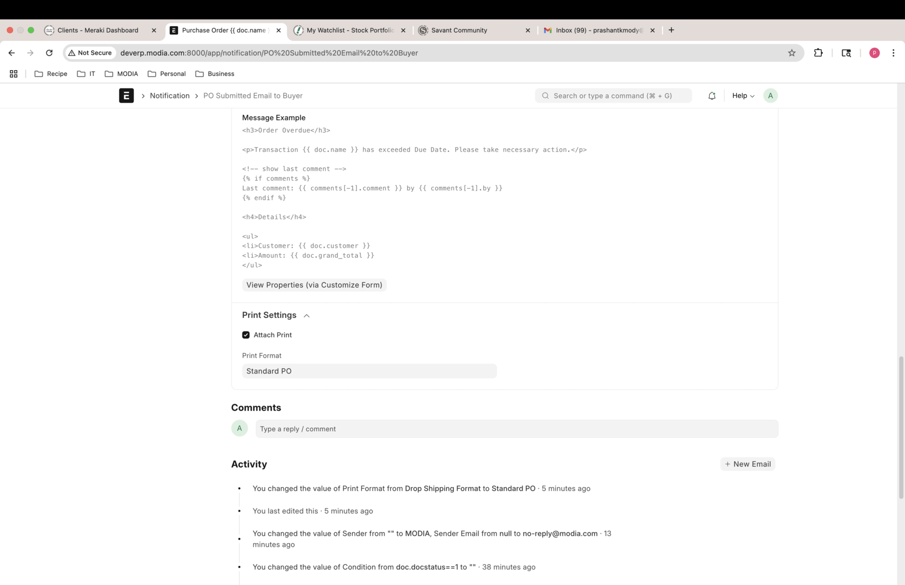Screen dimensions: 905x585
Task: Click the tab search media icon
Action: click(x=846, y=53)
